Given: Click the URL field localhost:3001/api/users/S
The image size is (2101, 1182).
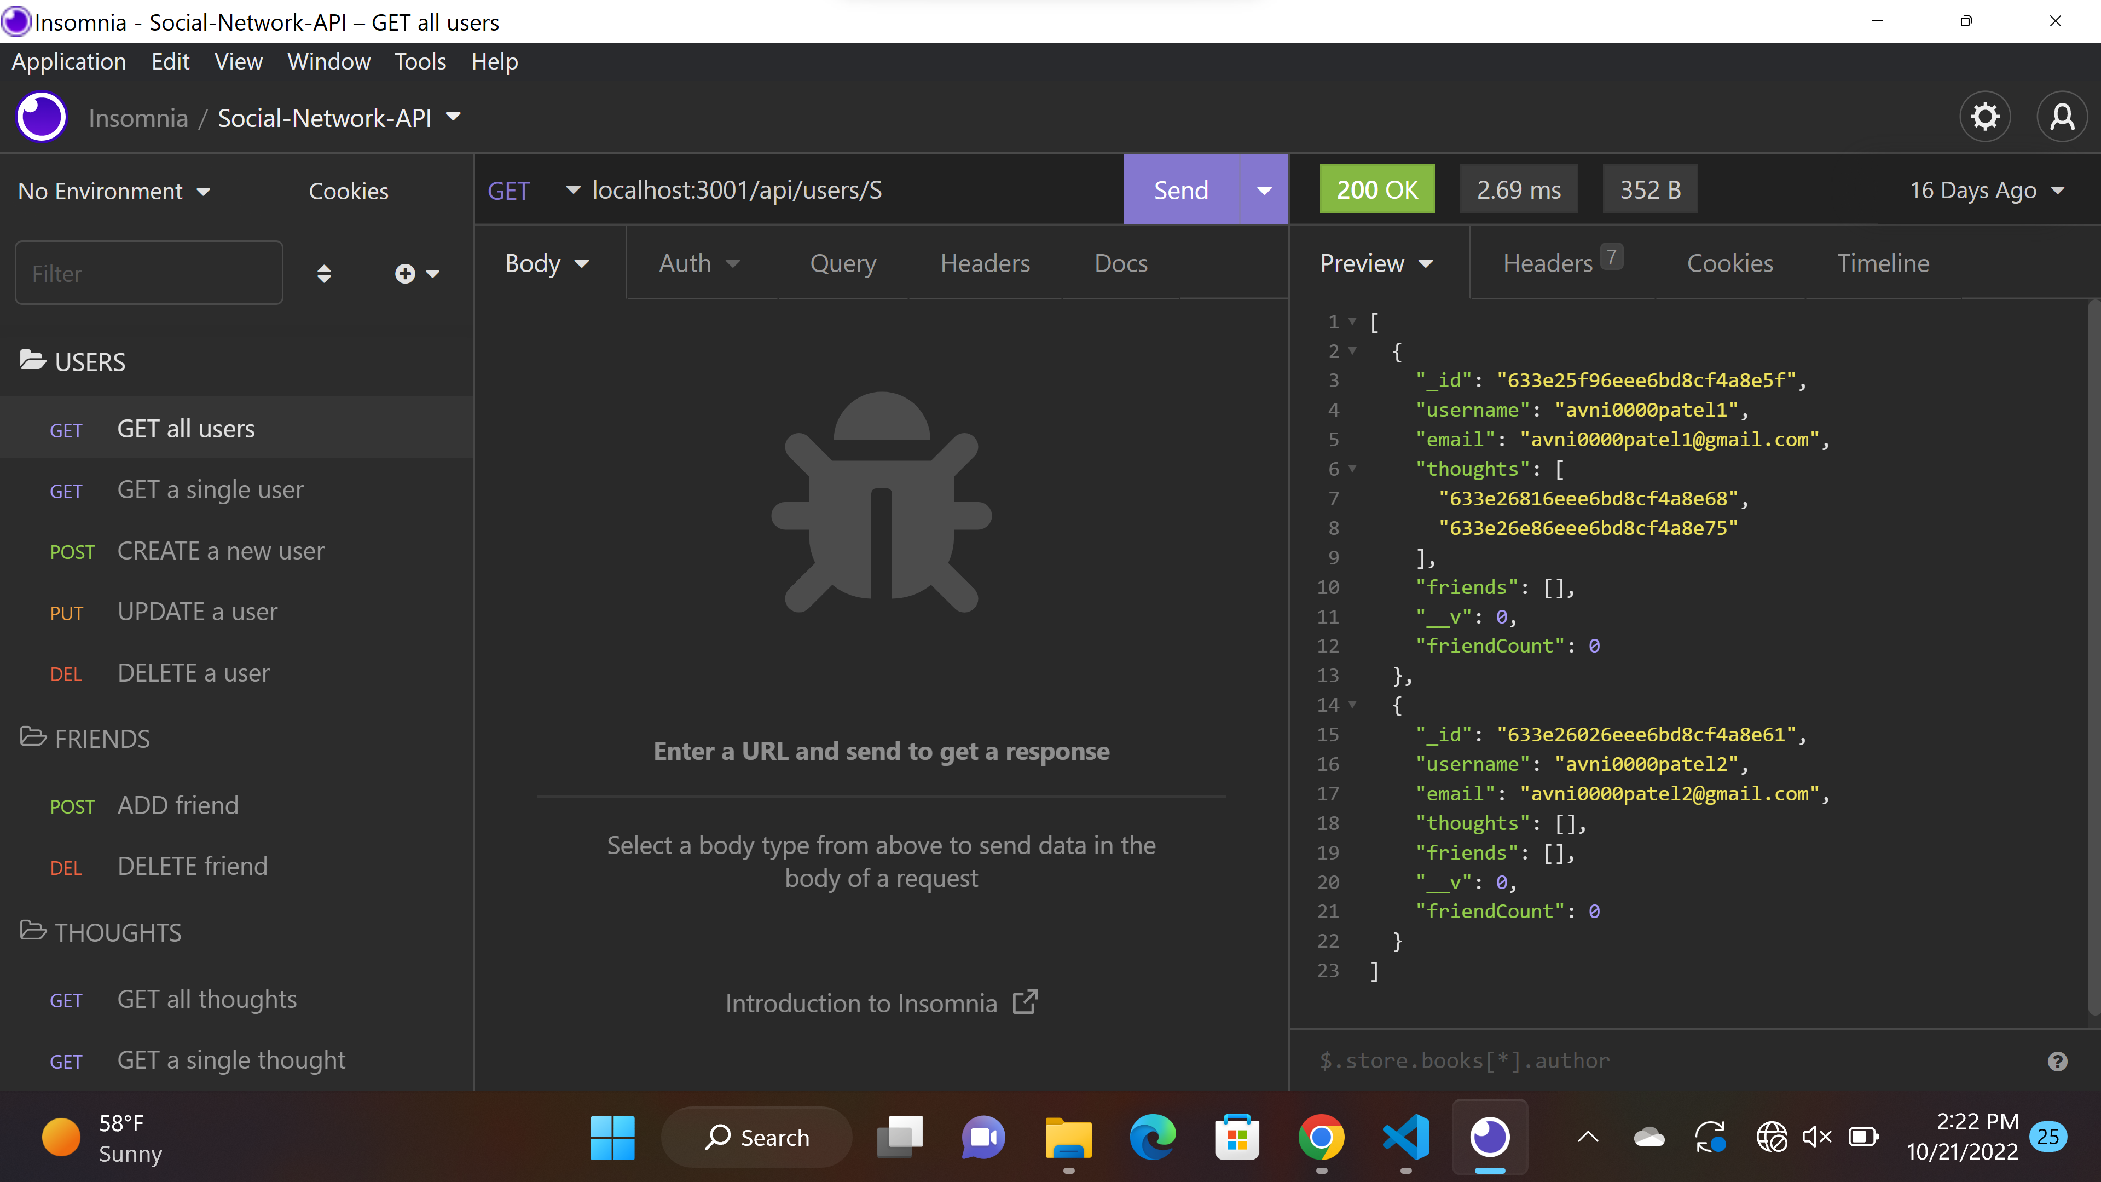Looking at the screenshot, I should point(852,190).
